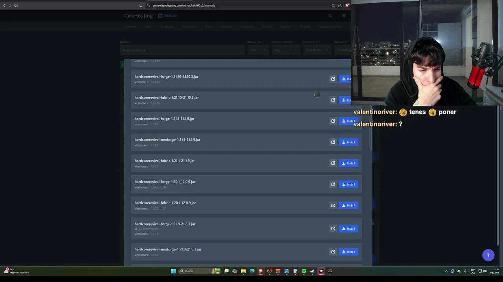This screenshot has height=282, width=503.
Task: Switch to the Schedules tab
Action: tap(189, 27)
